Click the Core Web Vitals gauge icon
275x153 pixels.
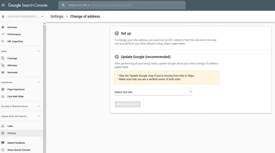click(x=3, y=96)
